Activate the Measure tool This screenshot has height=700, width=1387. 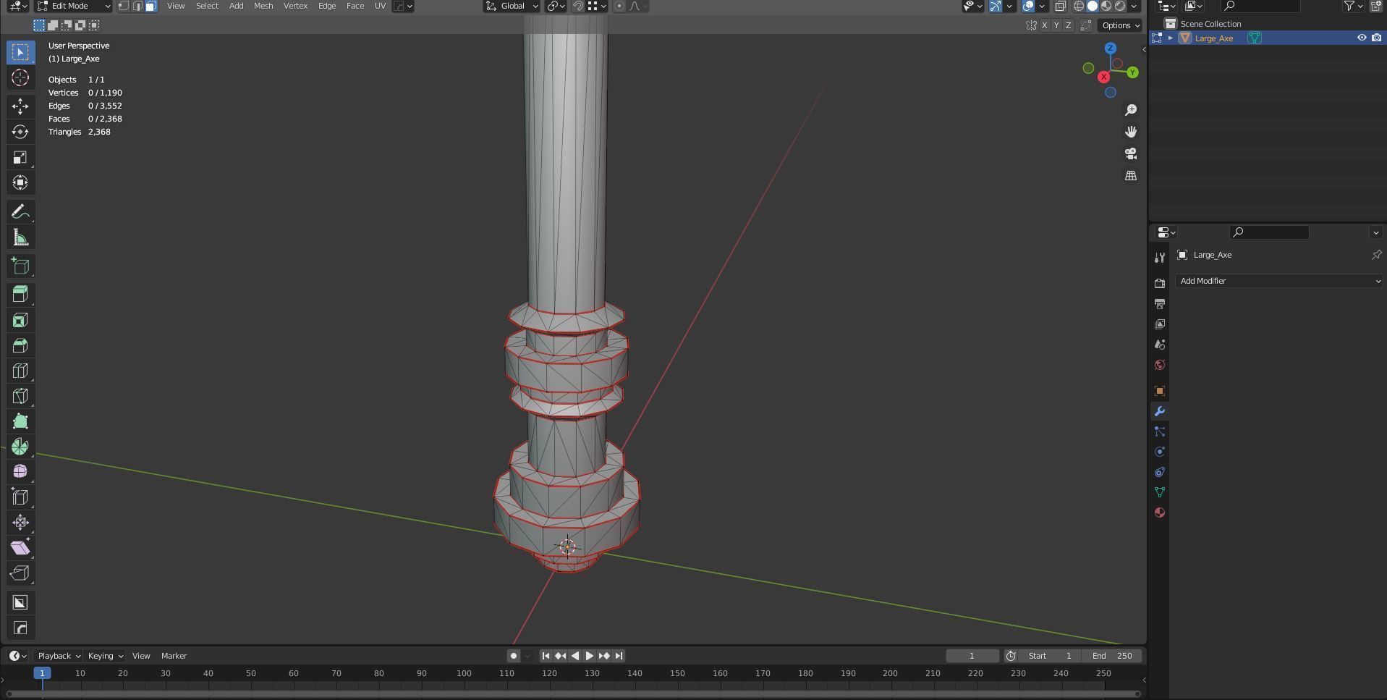[20, 237]
